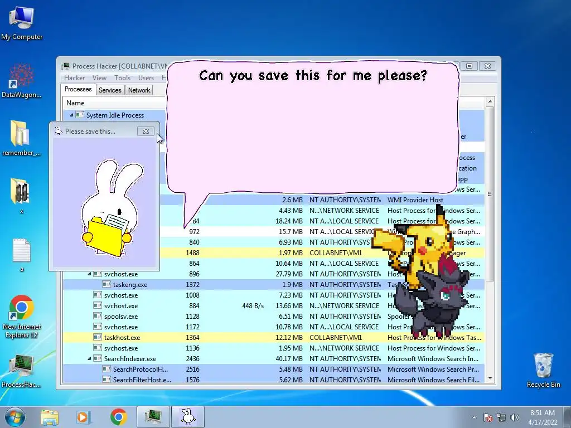The height and width of the screenshot is (428, 571).
Task: Click the bunny holding yellow folder
Action: click(109, 208)
